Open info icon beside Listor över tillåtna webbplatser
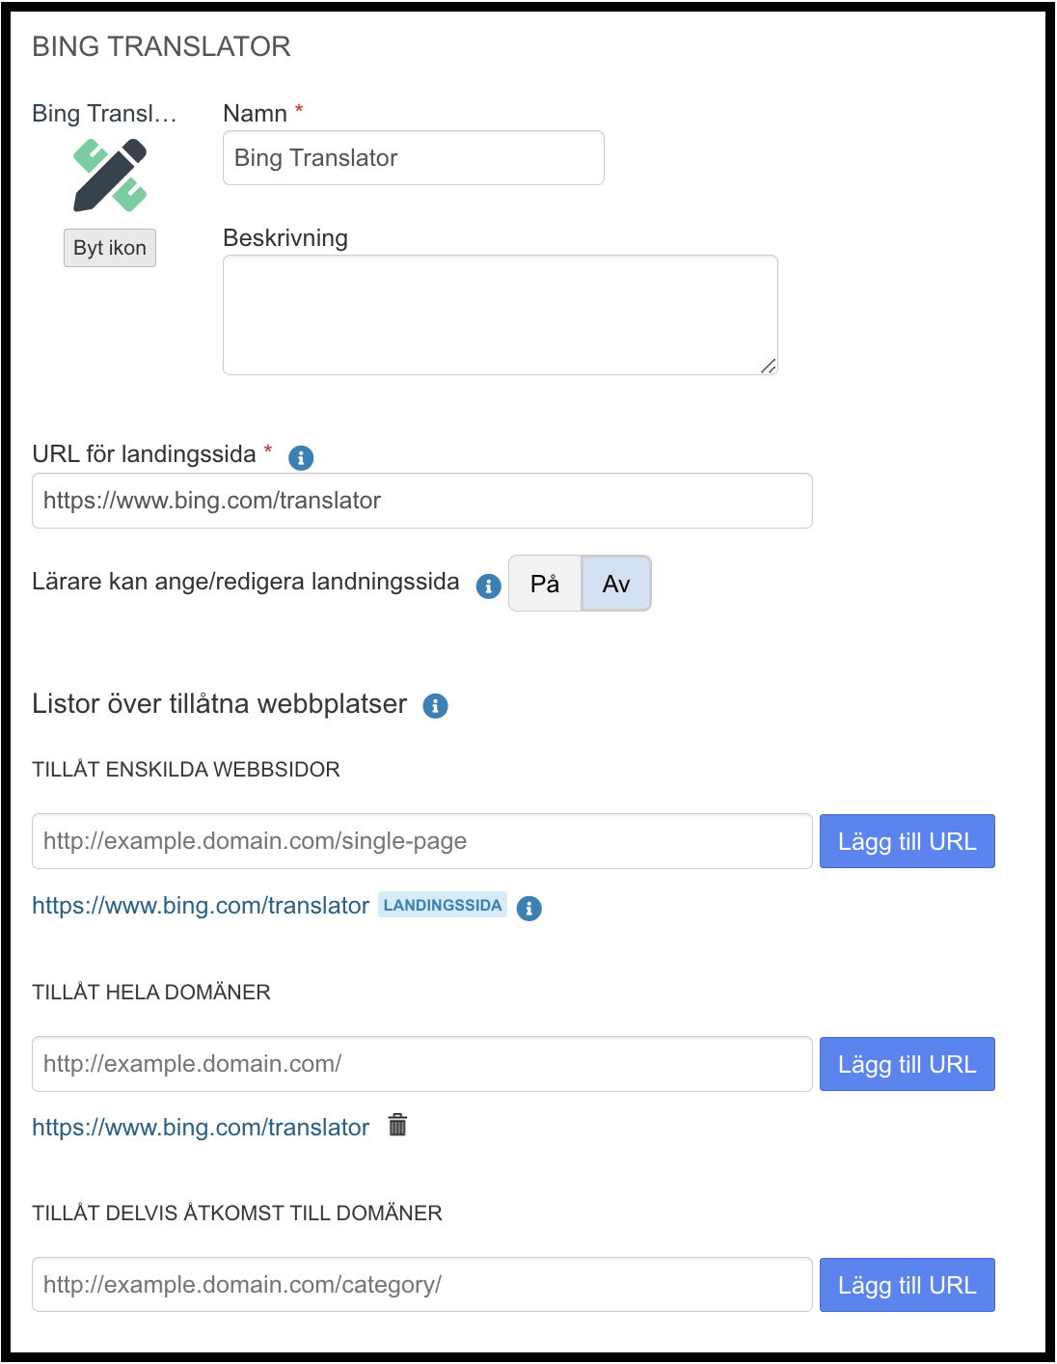Screen dimensions: 1057x1364 click(436, 706)
